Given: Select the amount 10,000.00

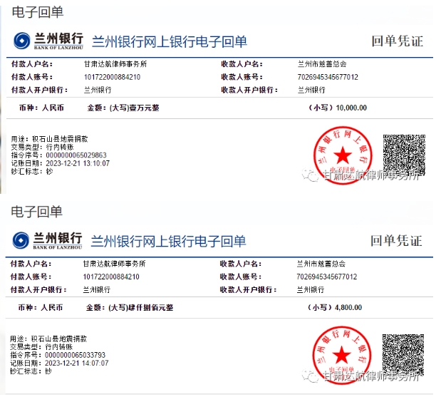Looking at the screenshot, I should coord(351,108).
